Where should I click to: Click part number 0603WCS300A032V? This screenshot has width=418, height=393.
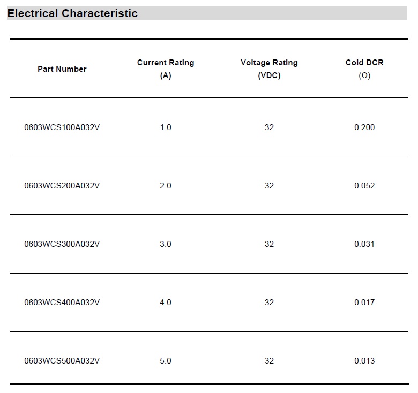62,244
